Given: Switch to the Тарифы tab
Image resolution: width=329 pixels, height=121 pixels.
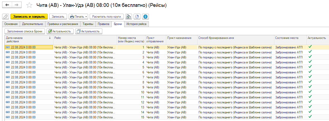Looking at the screenshot, I should [88, 24].
